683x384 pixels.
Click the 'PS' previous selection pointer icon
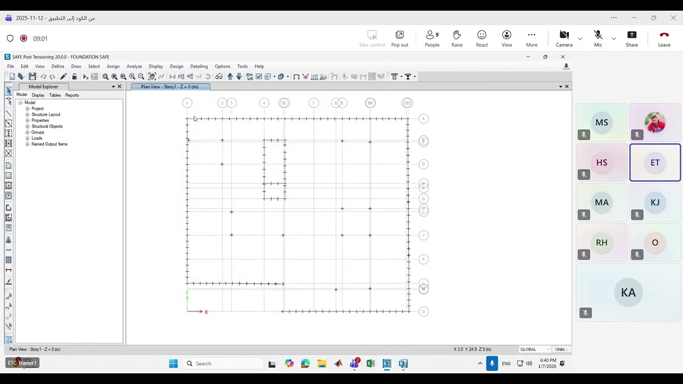[9, 306]
